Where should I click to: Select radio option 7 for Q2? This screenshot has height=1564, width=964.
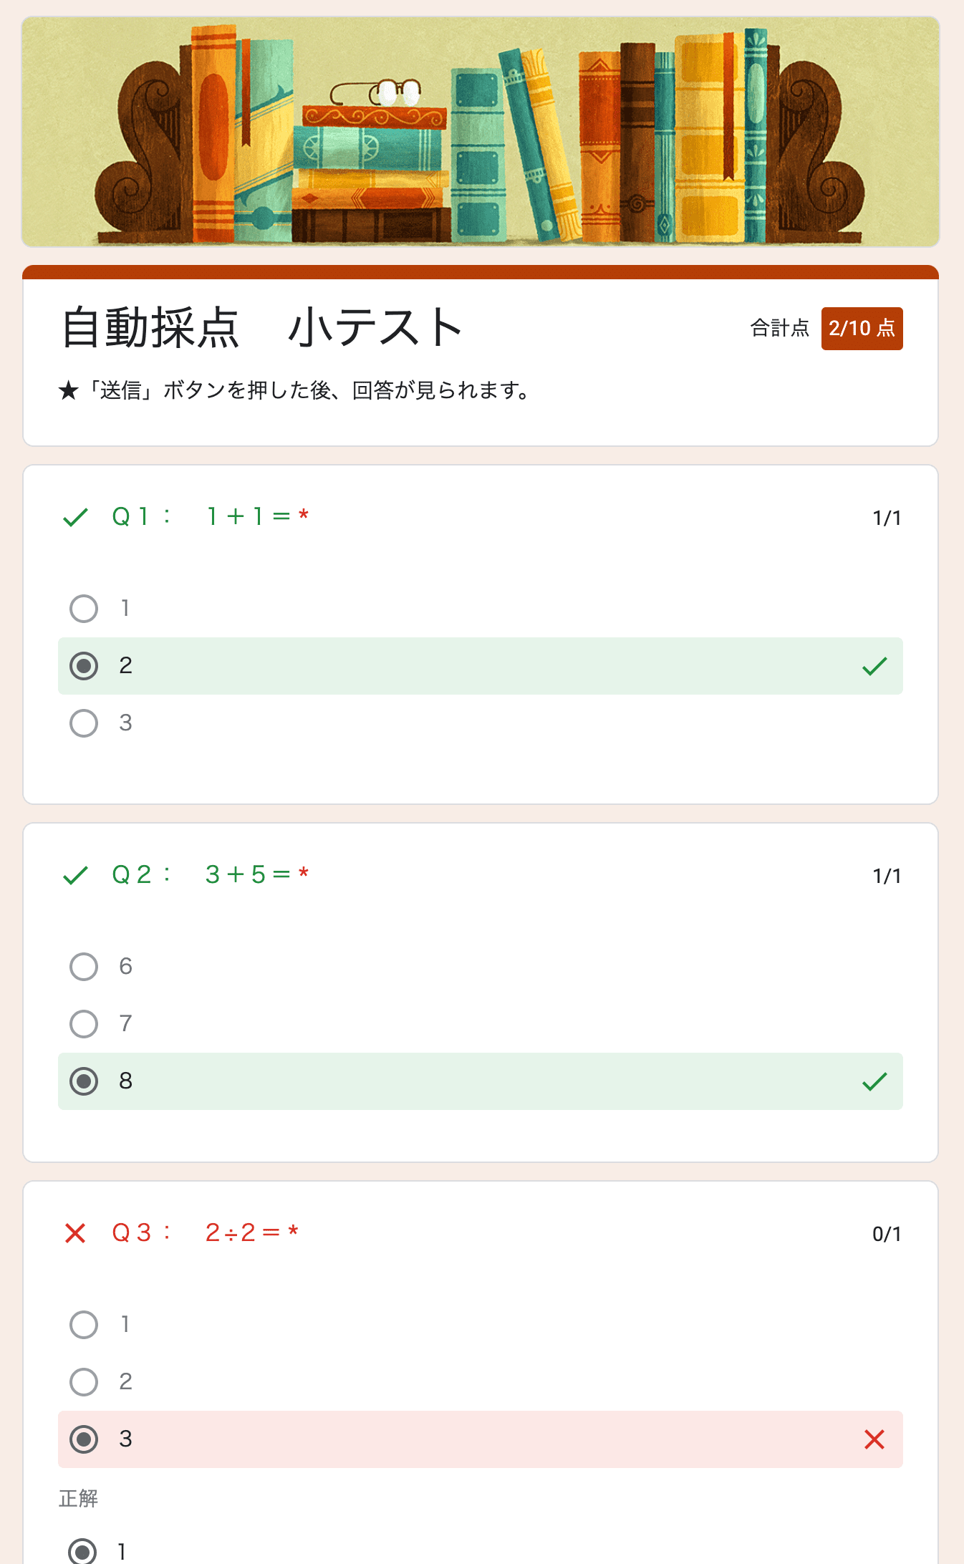tap(84, 1023)
